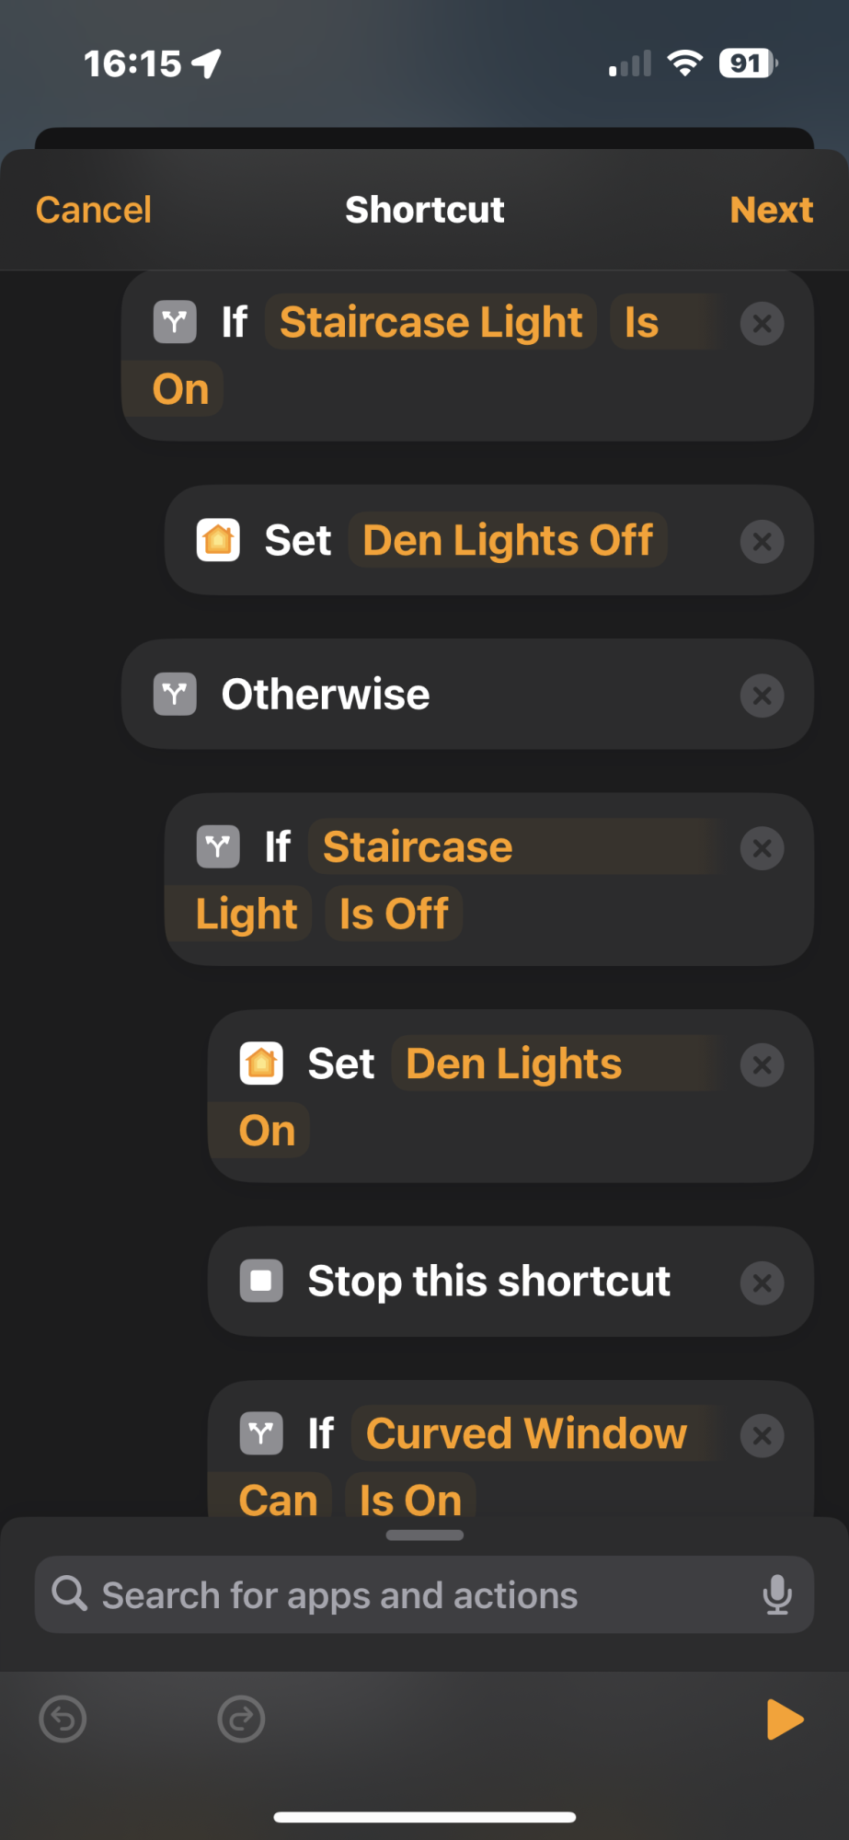
Task: Change the Den Lights Off parameter
Action: (x=508, y=540)
